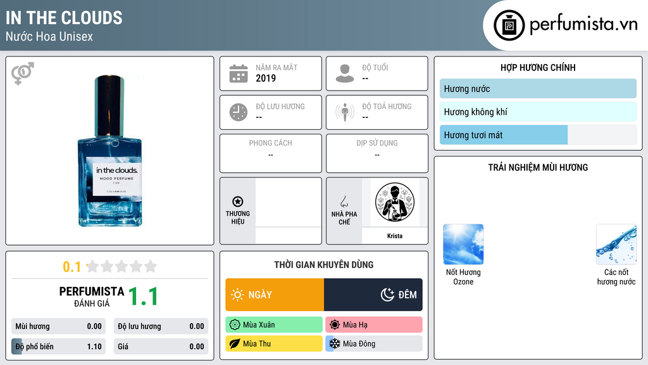The width and height of the screenshot is (648, 365).
Task: Click the Phong cách card
Action: click(271, 153)
